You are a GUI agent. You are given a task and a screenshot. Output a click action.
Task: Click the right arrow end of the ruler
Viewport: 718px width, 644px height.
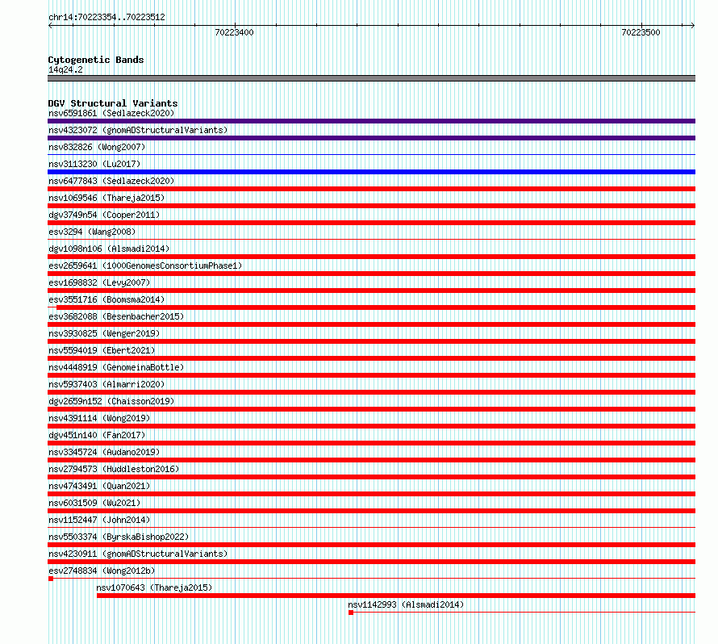click(x=693, y=26)
